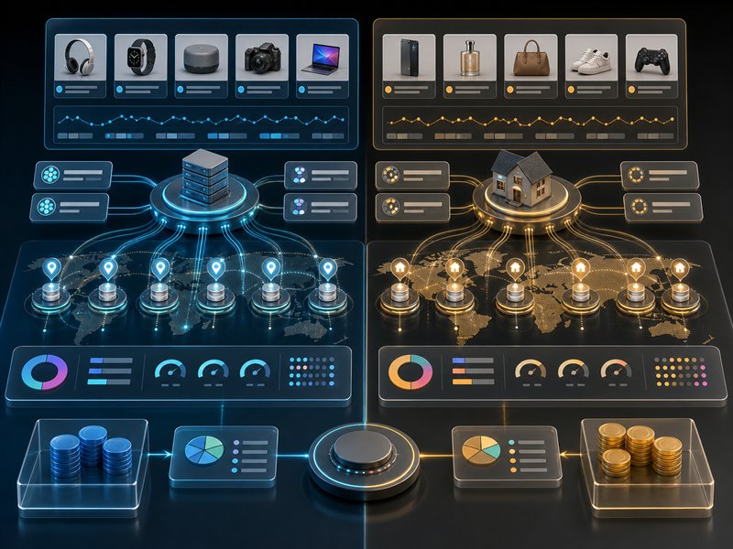Toggle the blue dot under the laptop
The height and width of the screenshot is (549, 733).
point(301,89)
